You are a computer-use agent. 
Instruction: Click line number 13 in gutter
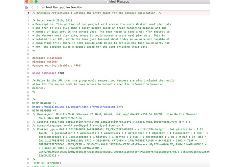pos(28,58)
